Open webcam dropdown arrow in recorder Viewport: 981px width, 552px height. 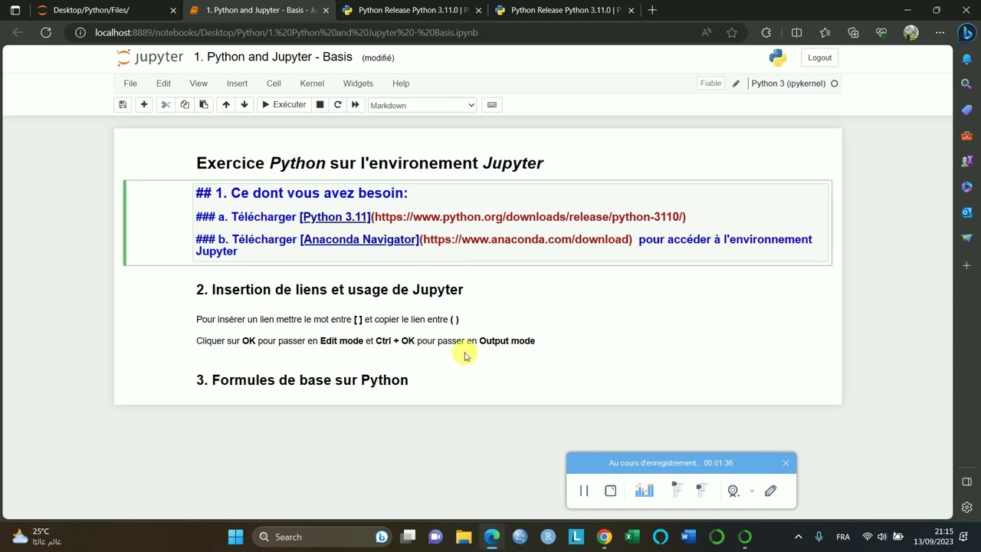click(x=752, y=491)
